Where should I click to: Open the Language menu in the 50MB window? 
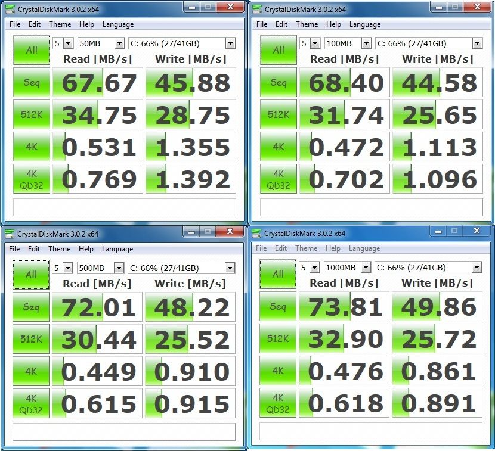[118, 24]
